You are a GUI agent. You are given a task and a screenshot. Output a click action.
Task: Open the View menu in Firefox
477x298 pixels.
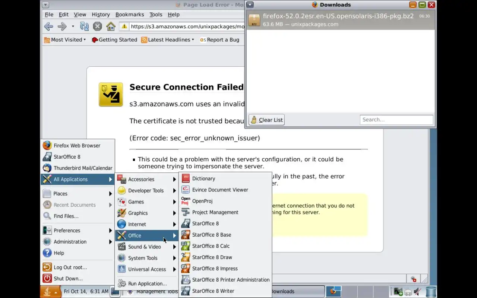click(x=80, y=15)
